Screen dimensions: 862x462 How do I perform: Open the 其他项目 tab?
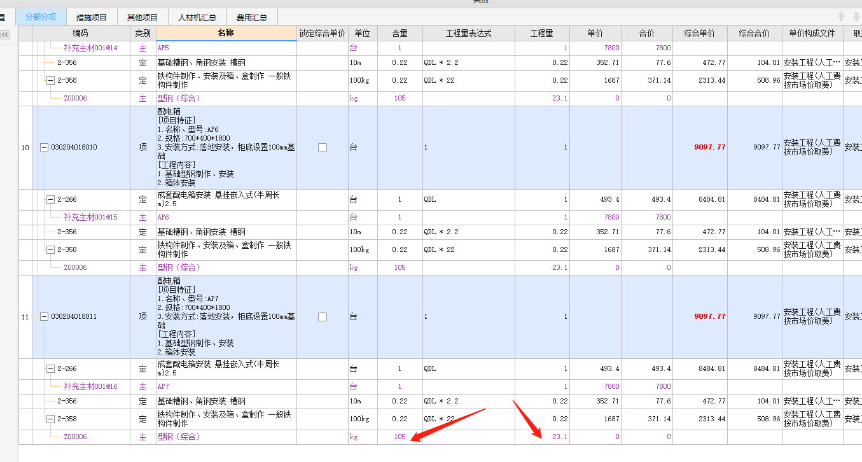143,18
